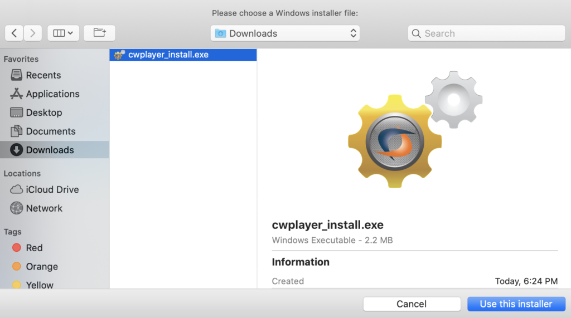Click the forward navigation arrow
Viewport: 571px width, 318px height.
(x=33, y=33)
